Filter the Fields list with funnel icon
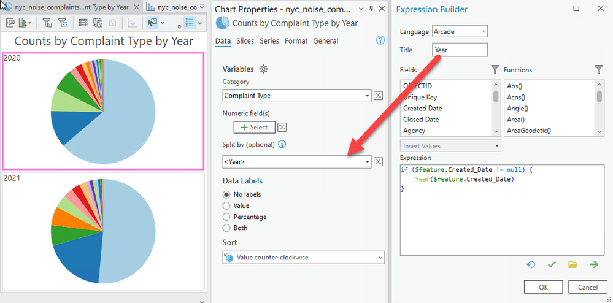 click(495, 70)
